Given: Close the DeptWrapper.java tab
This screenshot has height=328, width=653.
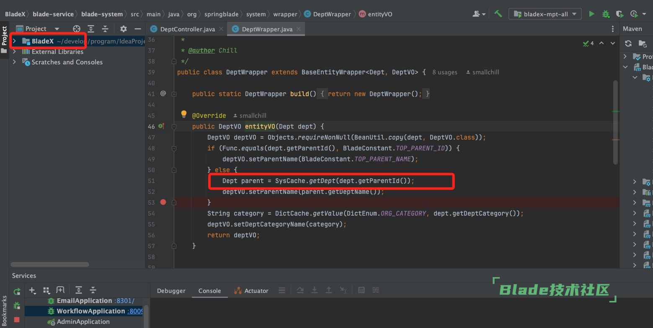Looking at the screenshot, I should (x=298, y=29).
